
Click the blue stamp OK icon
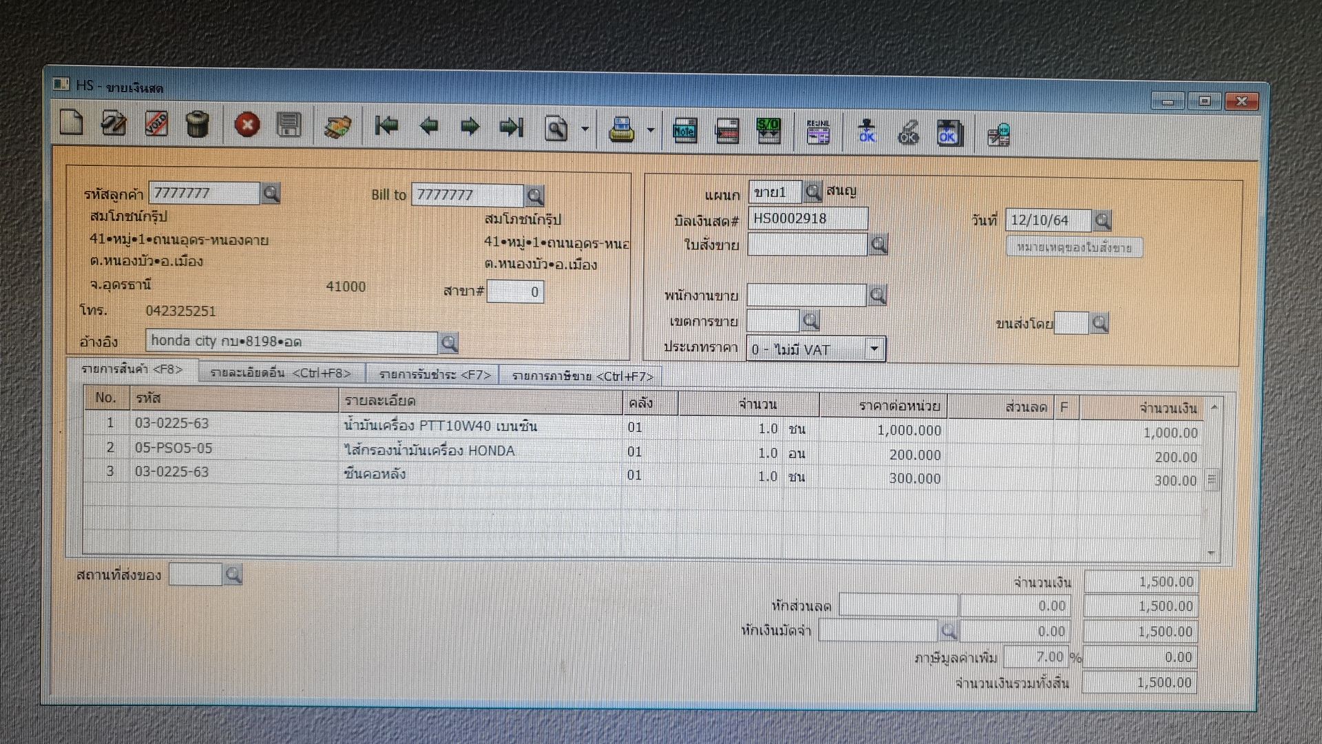(x=867, y=132)
